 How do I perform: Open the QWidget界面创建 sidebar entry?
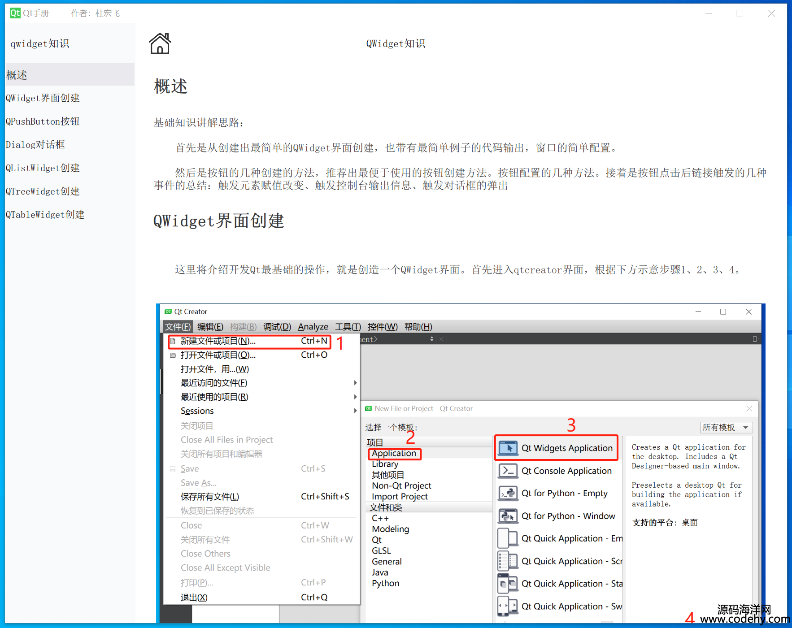tap(70, 98)
